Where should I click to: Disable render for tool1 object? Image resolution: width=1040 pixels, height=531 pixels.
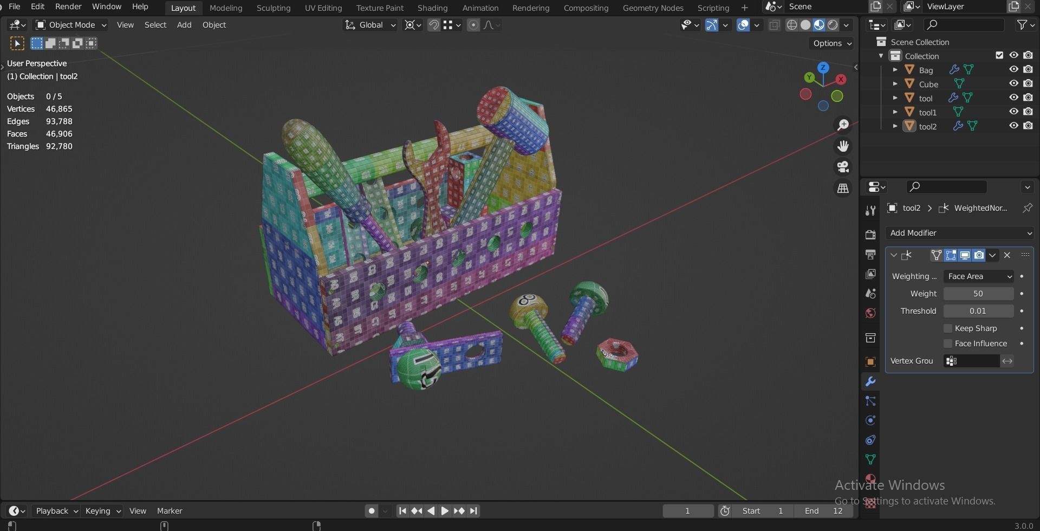(x=1028, y=112)
